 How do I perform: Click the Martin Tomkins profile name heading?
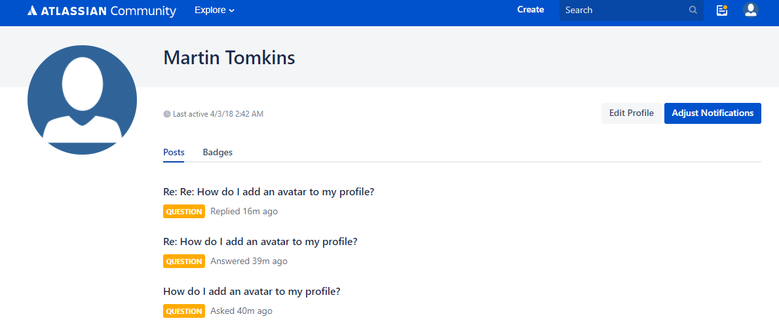point(229,58)
